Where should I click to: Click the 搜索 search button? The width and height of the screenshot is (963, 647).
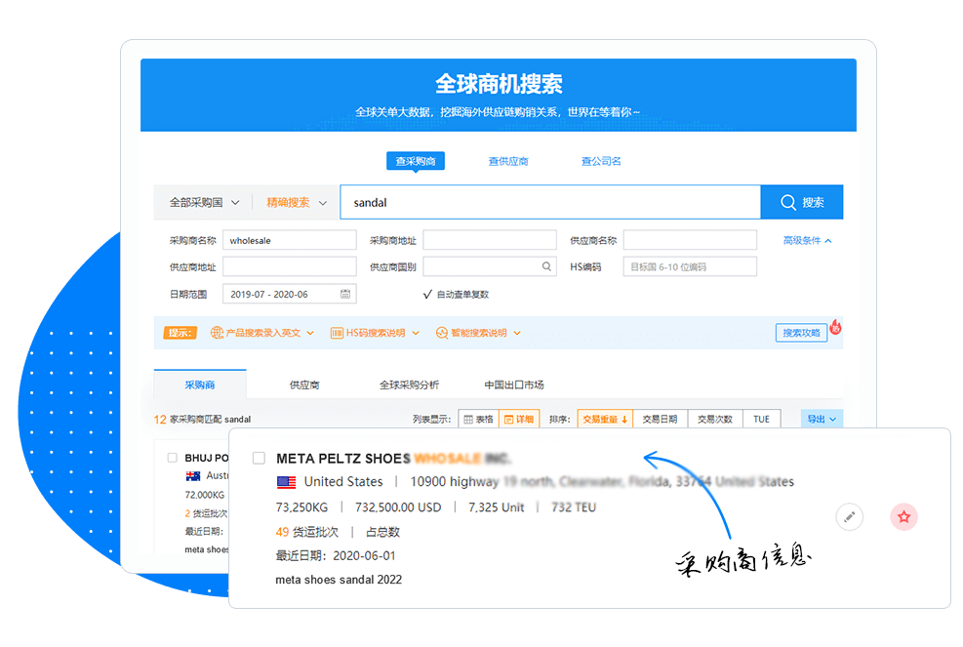click(x=801, y=203)
